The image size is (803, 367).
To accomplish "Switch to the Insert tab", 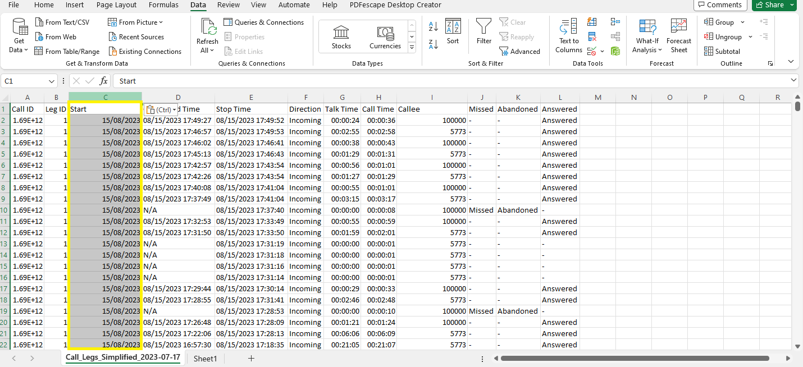I will coord(75,5).
